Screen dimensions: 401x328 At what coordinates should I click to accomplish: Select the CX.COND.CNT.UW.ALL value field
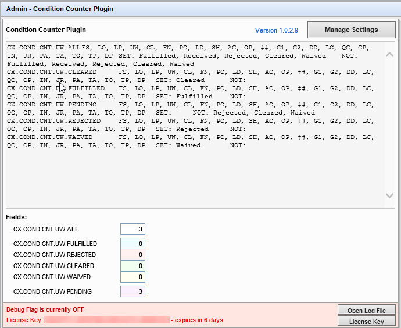click(x=133, y=230)
